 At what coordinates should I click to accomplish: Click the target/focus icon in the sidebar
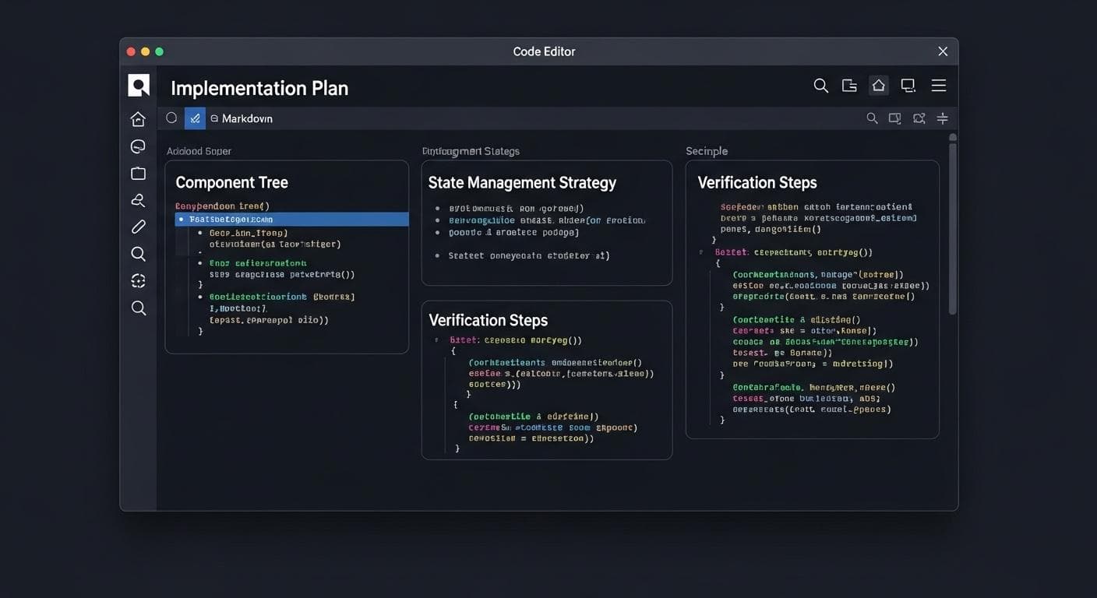click(x=138, y=280)
